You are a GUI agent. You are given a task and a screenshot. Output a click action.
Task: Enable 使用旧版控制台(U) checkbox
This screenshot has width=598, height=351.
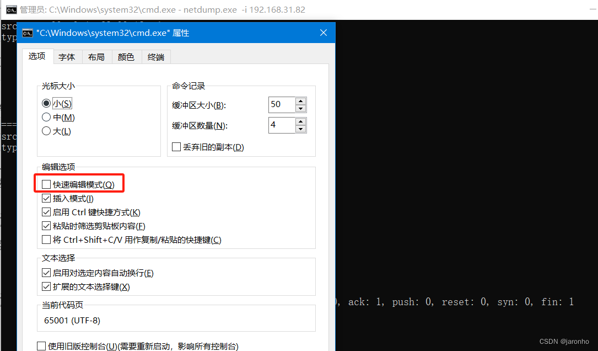tap(41, 346)
